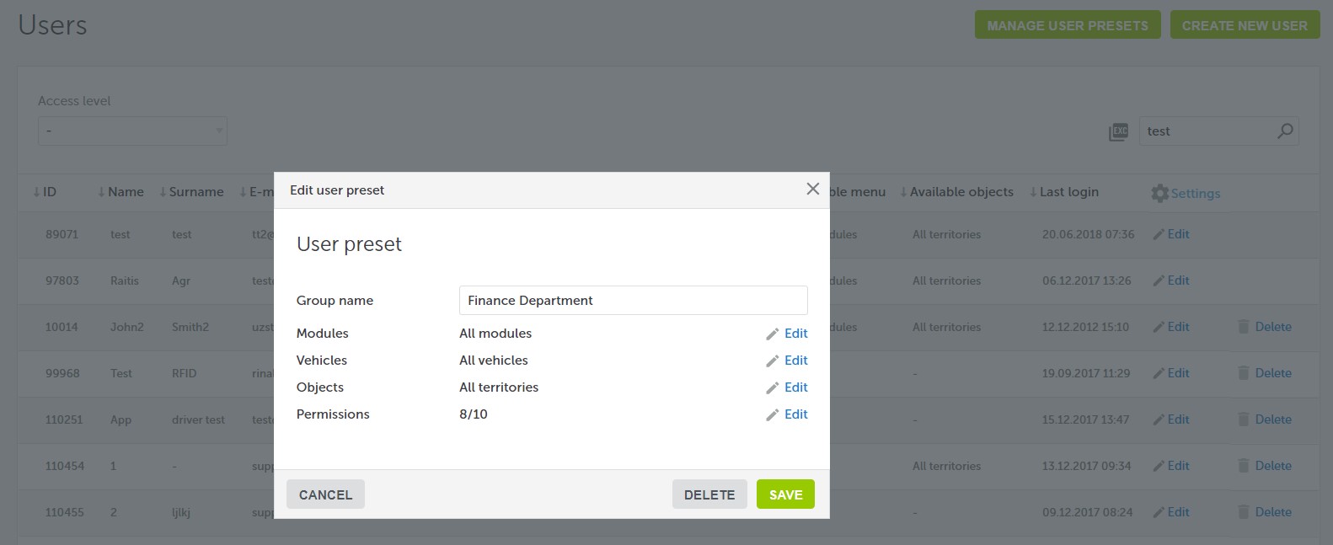Click the Excel export icon
Screen dimensions: 1333x545
pos(1118,131)
